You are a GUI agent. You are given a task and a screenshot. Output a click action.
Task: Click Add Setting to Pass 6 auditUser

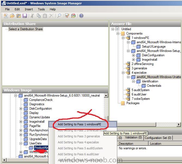[78, 154]
